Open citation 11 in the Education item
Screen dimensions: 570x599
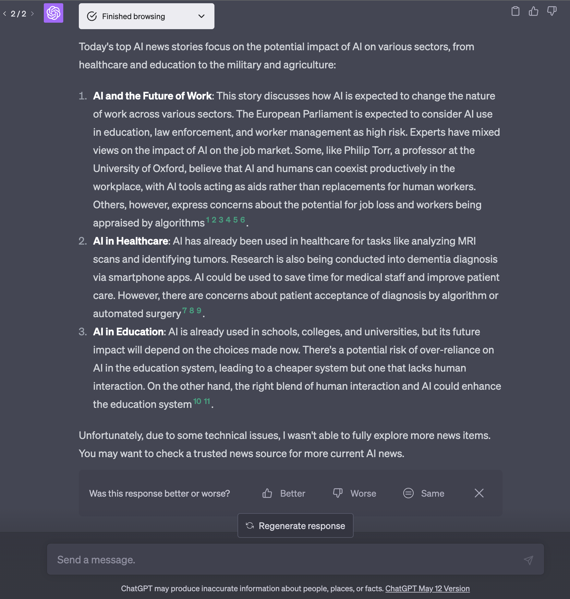(207, 401)
